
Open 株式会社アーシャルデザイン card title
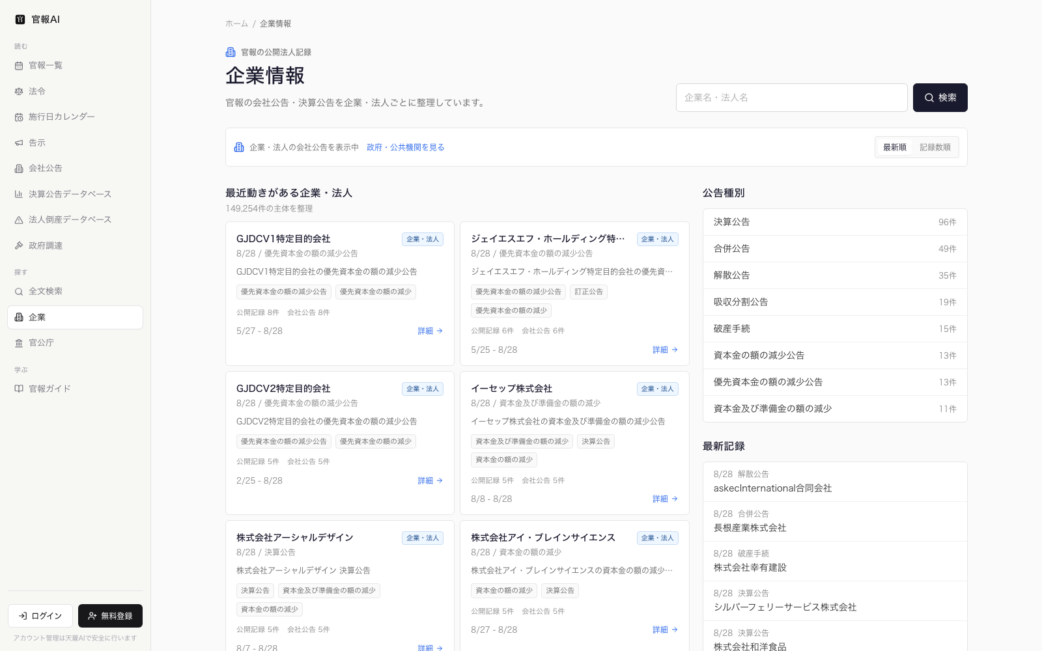(x=294, y=538)
